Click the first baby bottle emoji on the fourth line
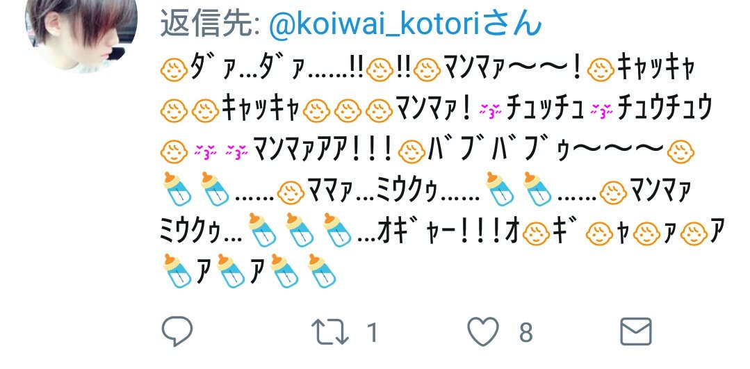Screen dimensions: 750x369 click(x=177, y=189)
